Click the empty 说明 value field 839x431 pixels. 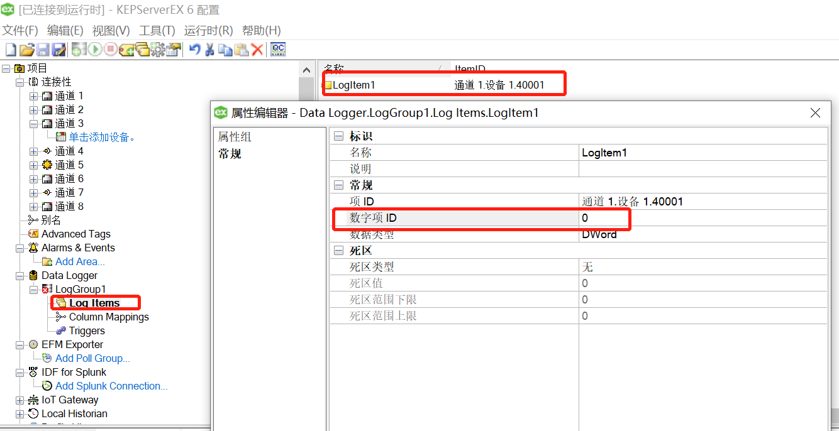[703, 169]
